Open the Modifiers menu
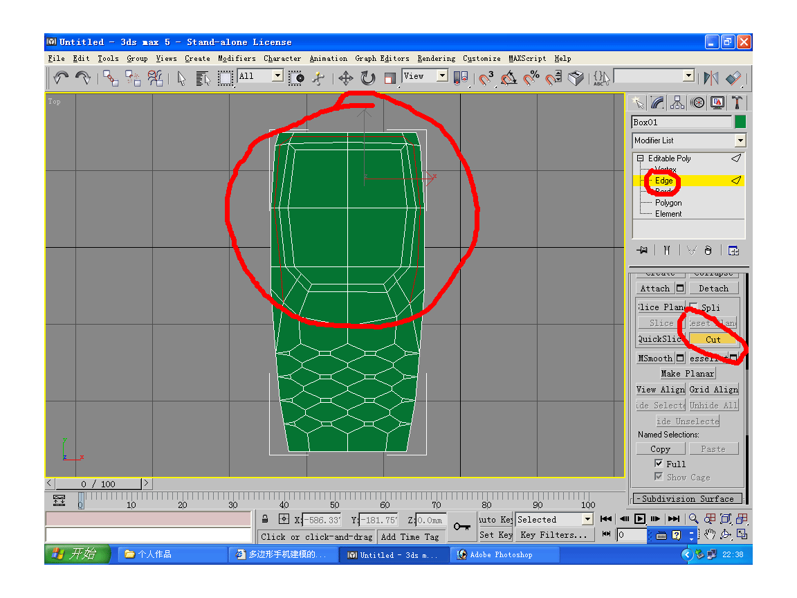The width and height of the screenshot is (797, 598). pos(237,59)
